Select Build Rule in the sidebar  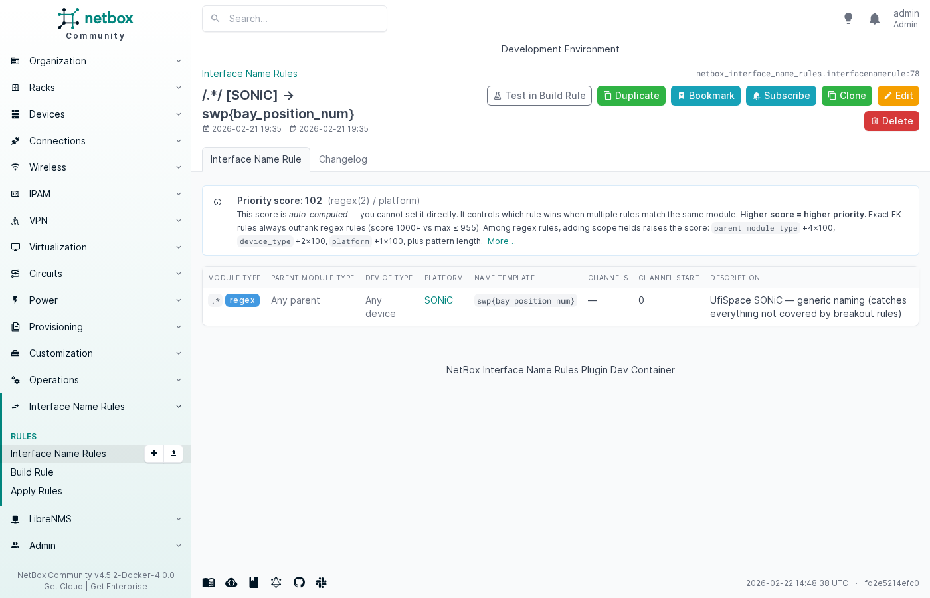(32, 472)
